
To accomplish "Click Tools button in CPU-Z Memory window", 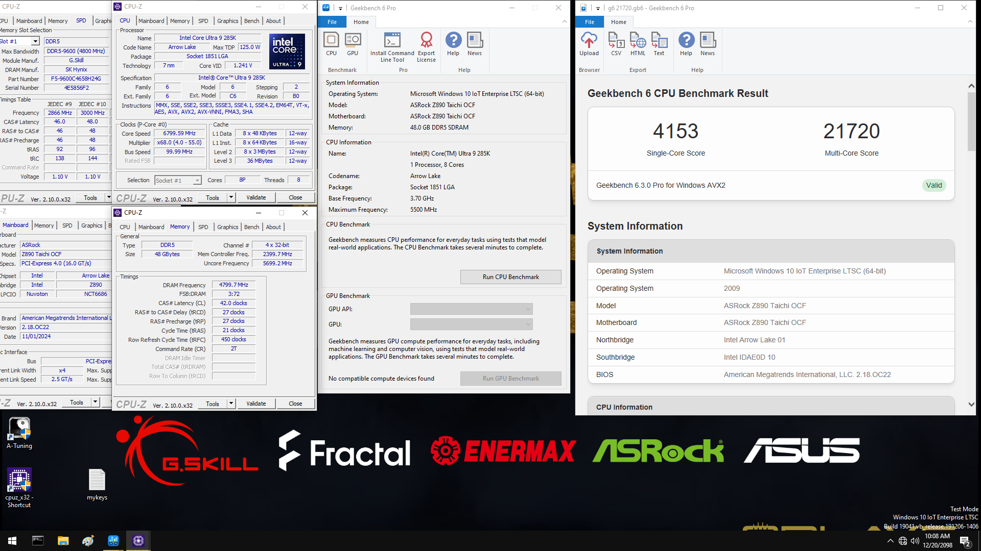I will coord(213,404).
